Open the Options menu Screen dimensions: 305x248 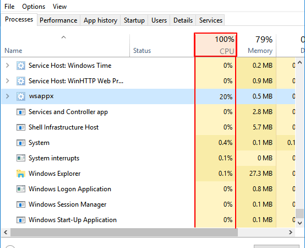click(x=34, y=7)
